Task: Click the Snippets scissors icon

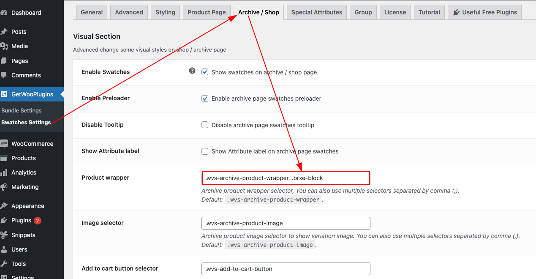Action: coord(3,235)
